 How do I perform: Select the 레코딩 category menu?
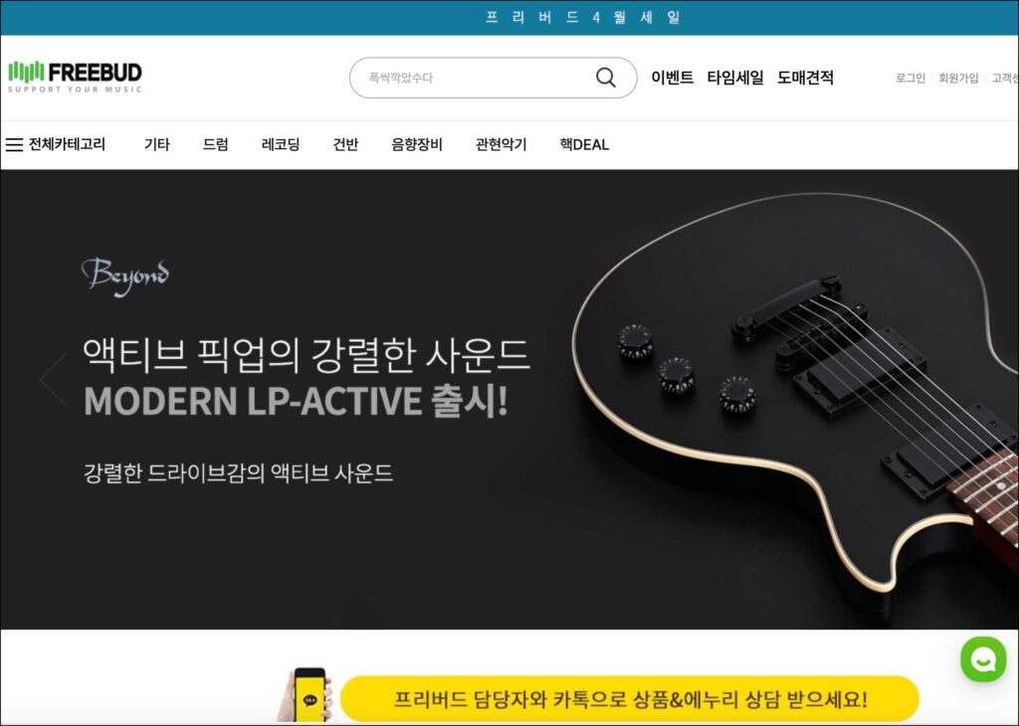pyautogui.click(x=281, y=144)
